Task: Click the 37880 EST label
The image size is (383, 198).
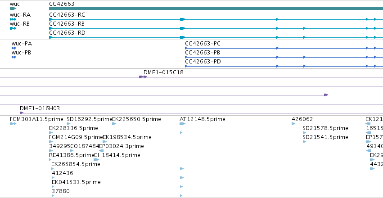Action: pyautogui.click(x=61, y=191)
